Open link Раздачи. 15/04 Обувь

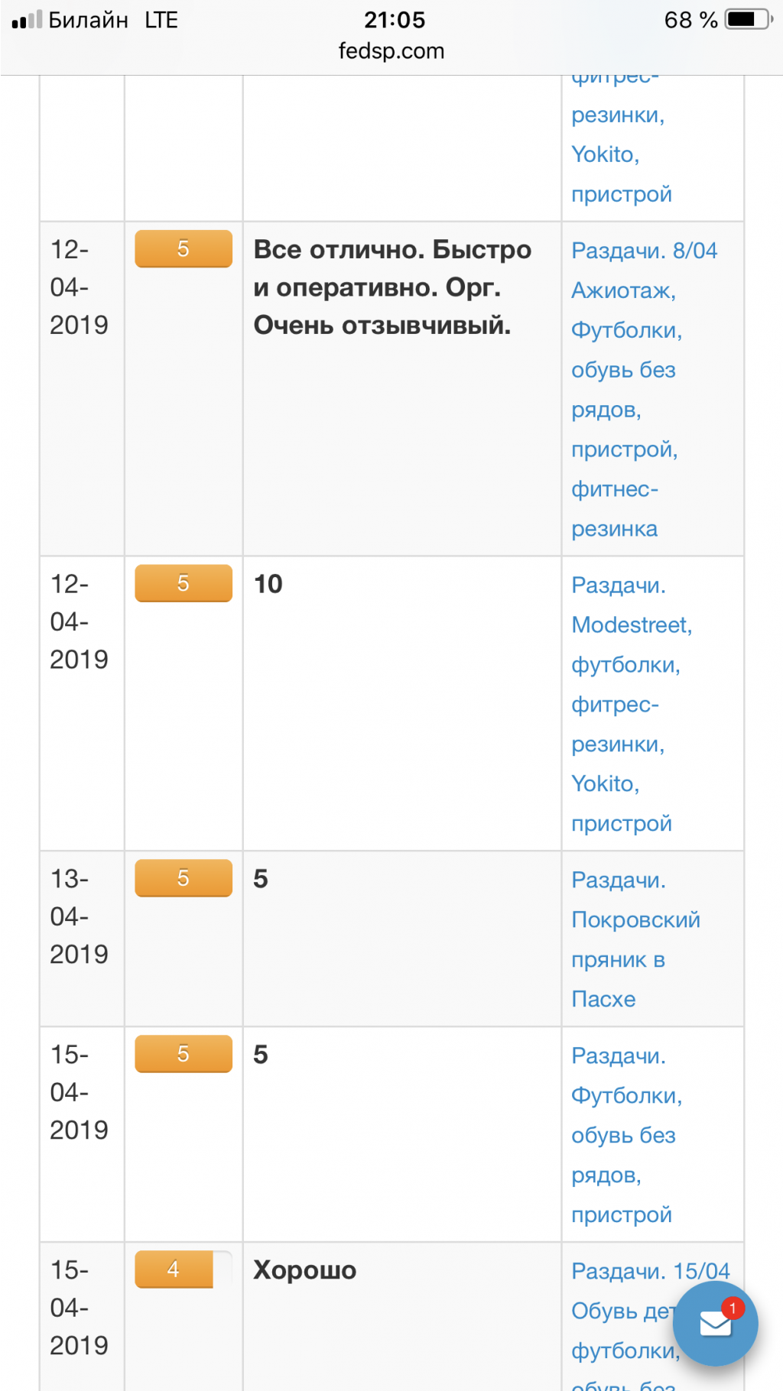pos(651,1330)
